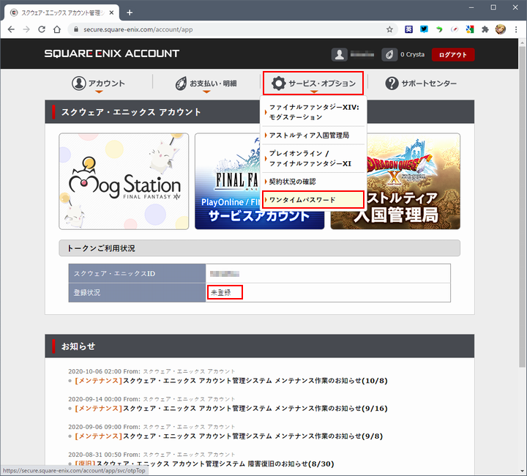
Task: Open the Chrome profile avatar
Action: click(501, 29)
